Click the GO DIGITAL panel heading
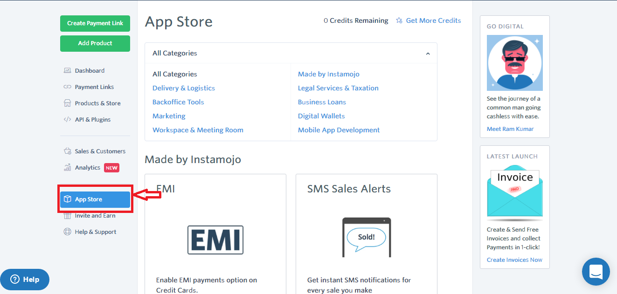 point(505,27)
